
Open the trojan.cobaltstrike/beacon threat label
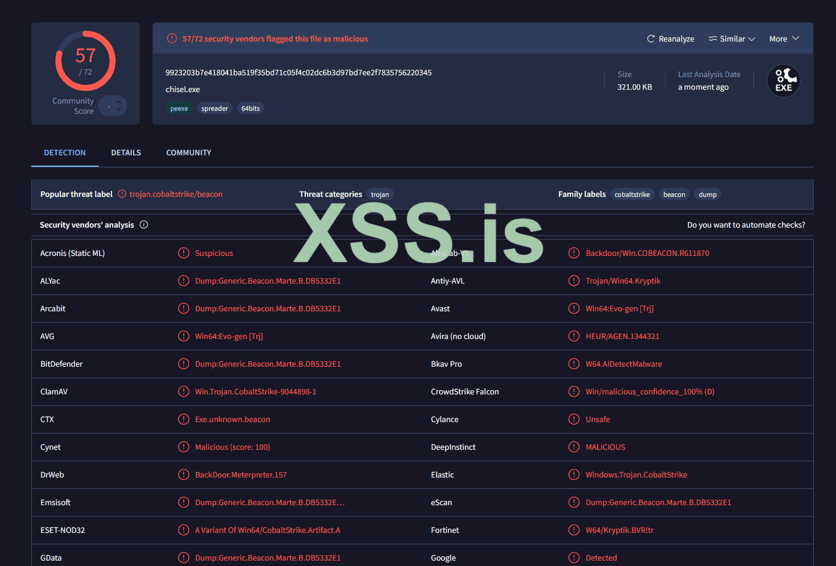[x=176, y=194]
